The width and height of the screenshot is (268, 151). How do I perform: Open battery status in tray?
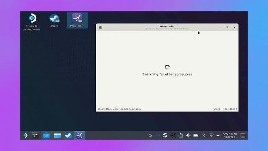click(x=196, y=135)
